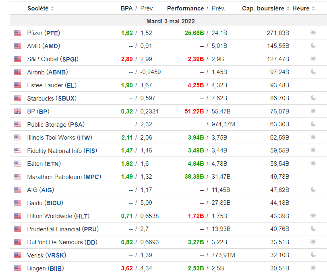
Task: Click Pfizer's revenue value 25,66B
Action: tap(194, 33)
